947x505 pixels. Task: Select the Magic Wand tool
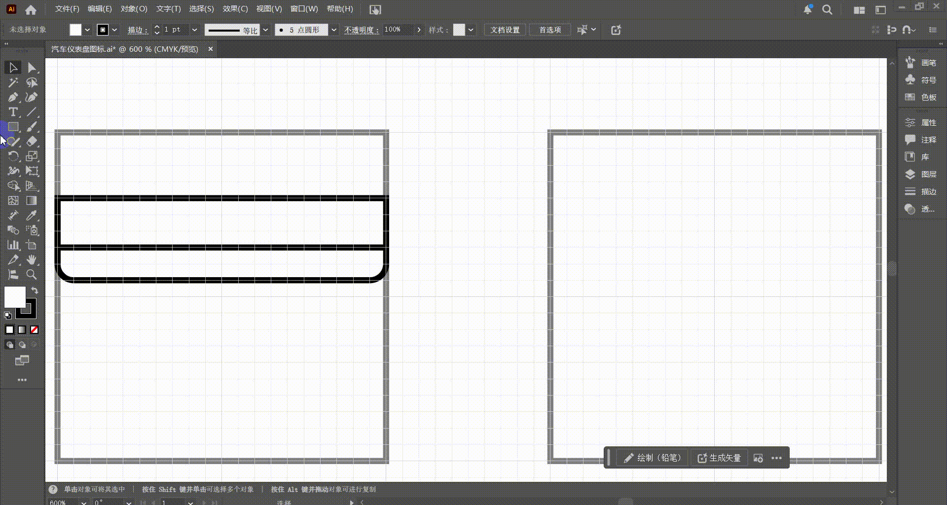click(x=13, y=82)
